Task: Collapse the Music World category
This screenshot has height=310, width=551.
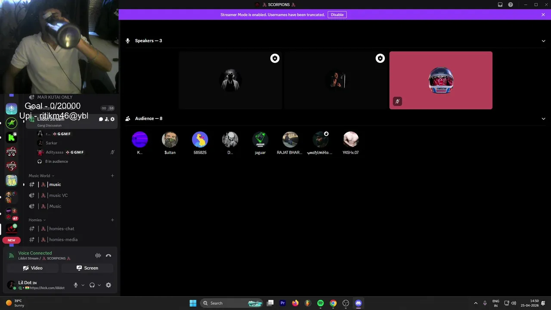Action: click(x=42, y=176)
